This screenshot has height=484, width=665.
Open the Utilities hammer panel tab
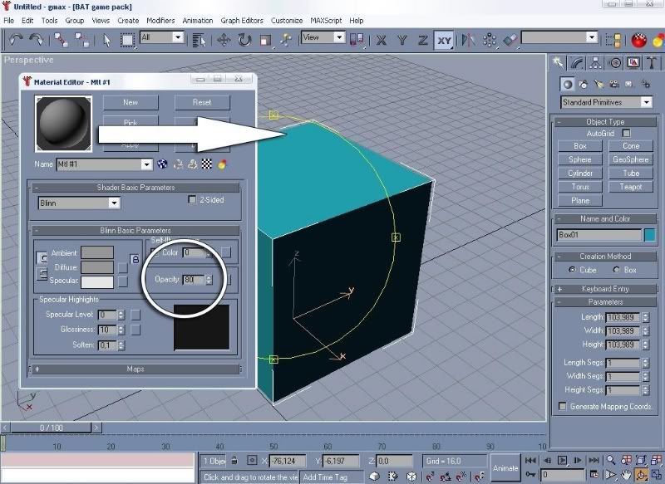point(651,63)
